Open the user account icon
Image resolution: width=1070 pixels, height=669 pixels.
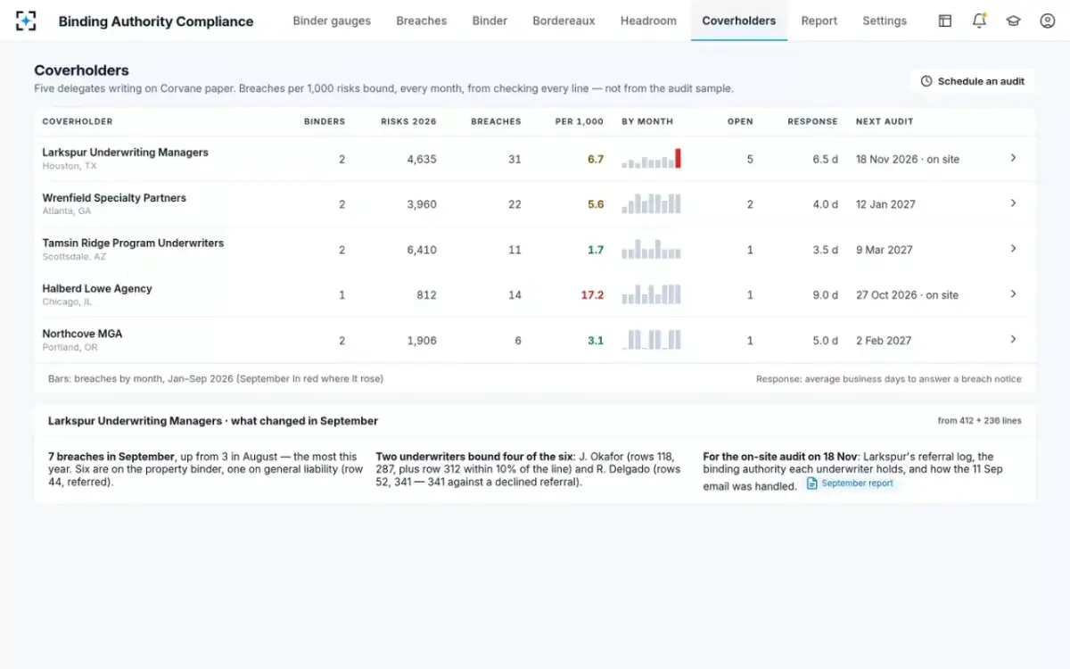tap(1048, 21)
